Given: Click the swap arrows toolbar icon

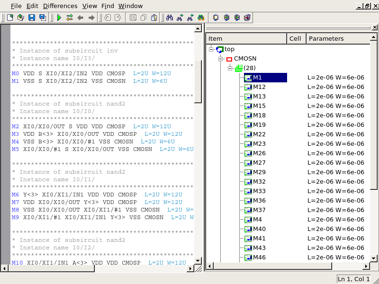Looking at the screenshot, I should coord(70,18).
